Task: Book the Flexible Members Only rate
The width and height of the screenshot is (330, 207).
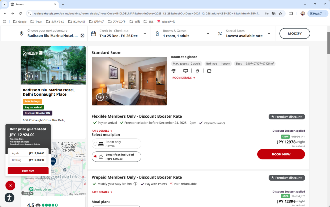Action: coord(281,154)
